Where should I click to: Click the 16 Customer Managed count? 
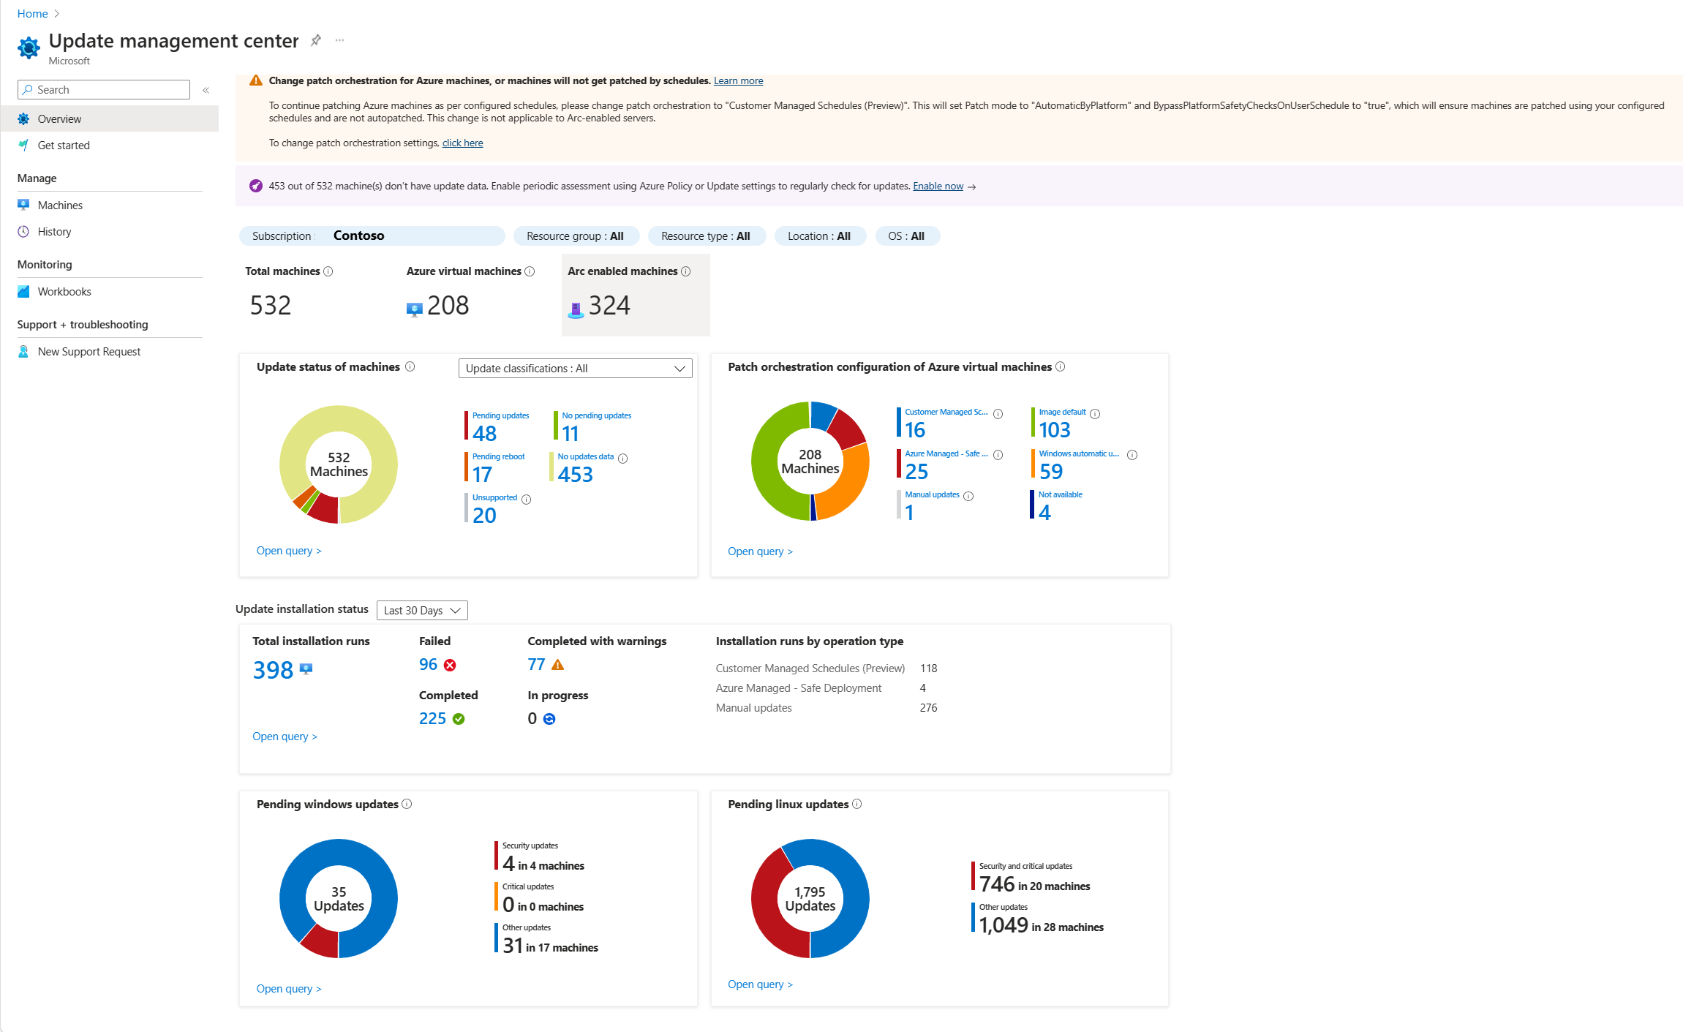click(x=915, y=430)
